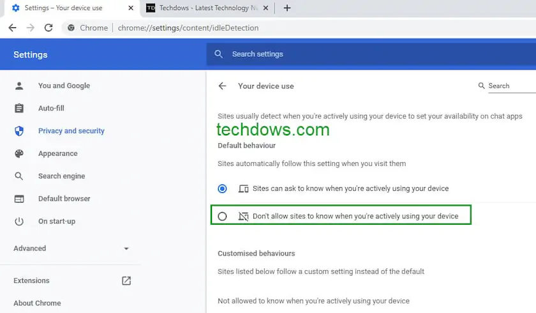Open On start-up settings
536x313 pixels.
pyautogui.click(x=57, y=221)
